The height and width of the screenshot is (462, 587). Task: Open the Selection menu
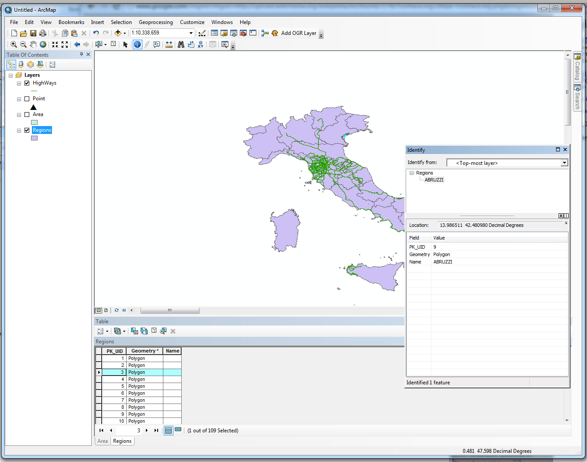[121, 22]
